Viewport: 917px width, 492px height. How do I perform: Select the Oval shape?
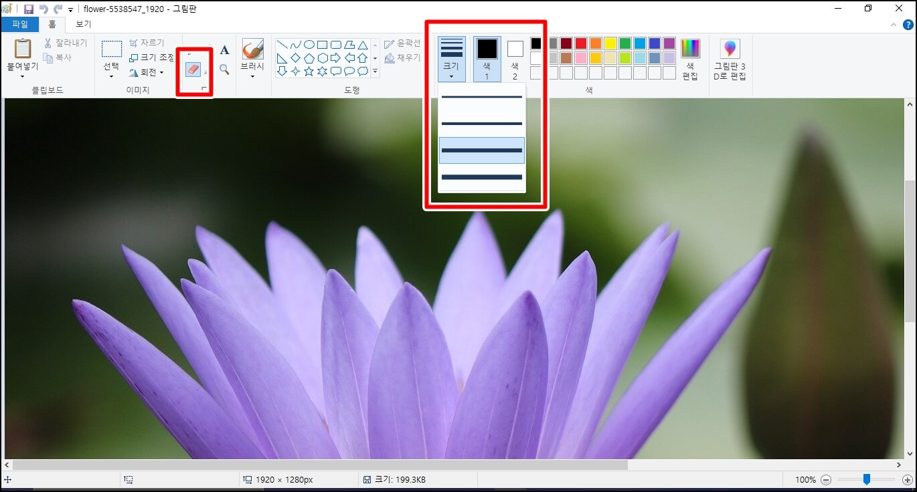(309, 45)
